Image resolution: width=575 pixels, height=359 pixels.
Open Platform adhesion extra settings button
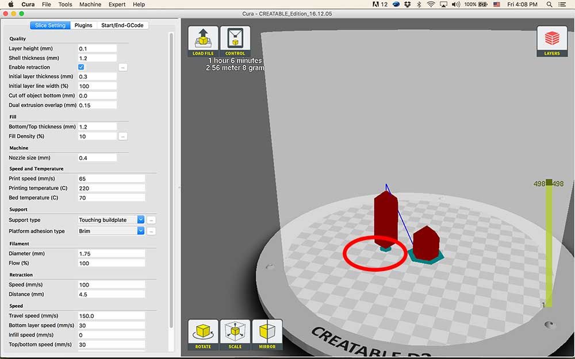(151, 231)
